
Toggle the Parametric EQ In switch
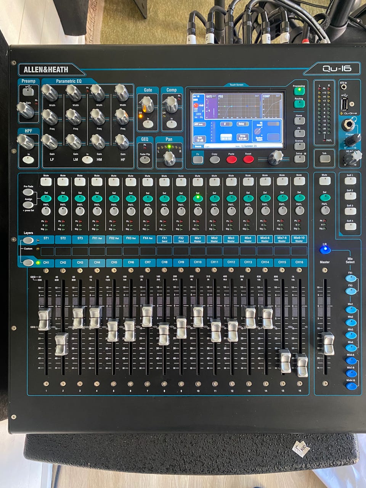87,160
